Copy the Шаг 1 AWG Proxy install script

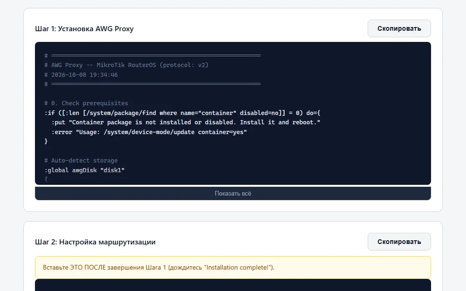(399, 28)
